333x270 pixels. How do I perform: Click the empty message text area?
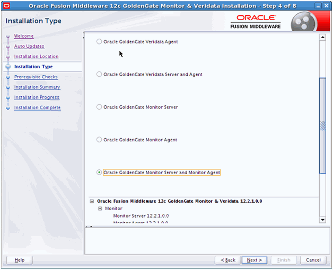tap(207, 241)
